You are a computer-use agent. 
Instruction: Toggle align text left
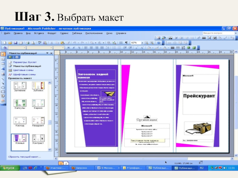pyautogui.click(x=86, y=48)
